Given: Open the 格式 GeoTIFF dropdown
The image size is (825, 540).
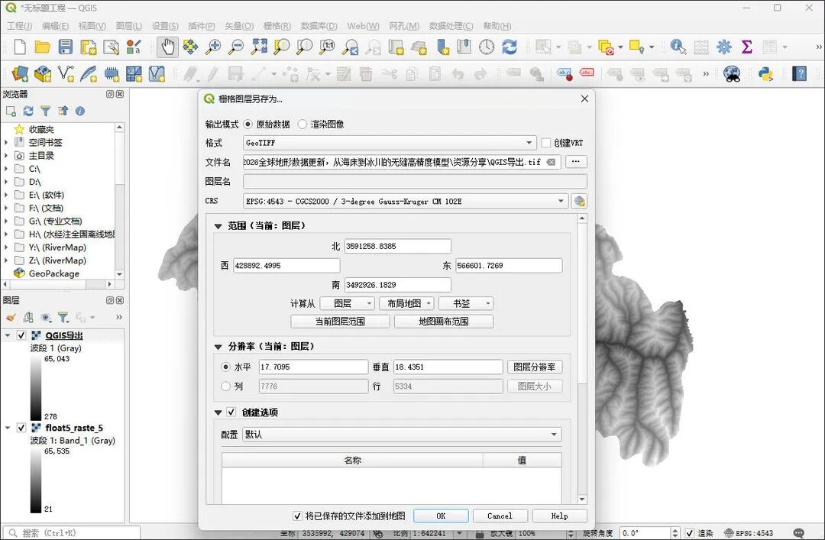Looking at the screenshot, I should coord(390,143).
